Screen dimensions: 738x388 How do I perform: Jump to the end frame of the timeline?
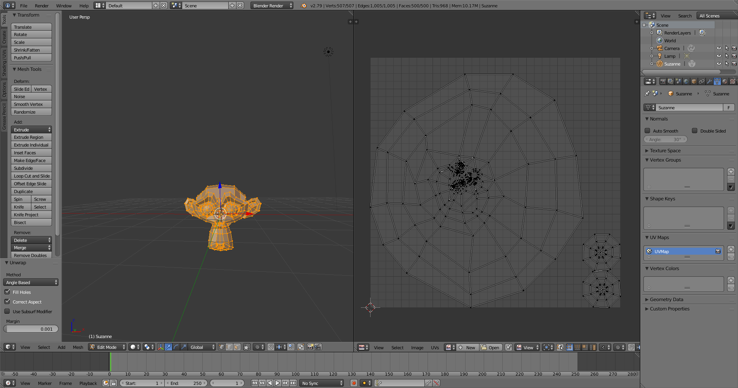pos(293,383)
